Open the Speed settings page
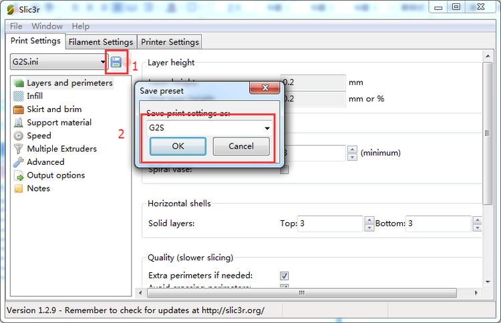Screen dimensions: 501x323 point(39,136)
